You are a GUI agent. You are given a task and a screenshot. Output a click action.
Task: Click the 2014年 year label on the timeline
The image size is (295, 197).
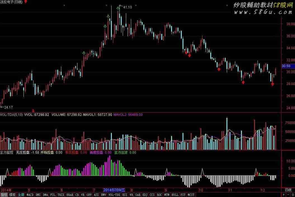pyautogui.click(x=6, y=190)
